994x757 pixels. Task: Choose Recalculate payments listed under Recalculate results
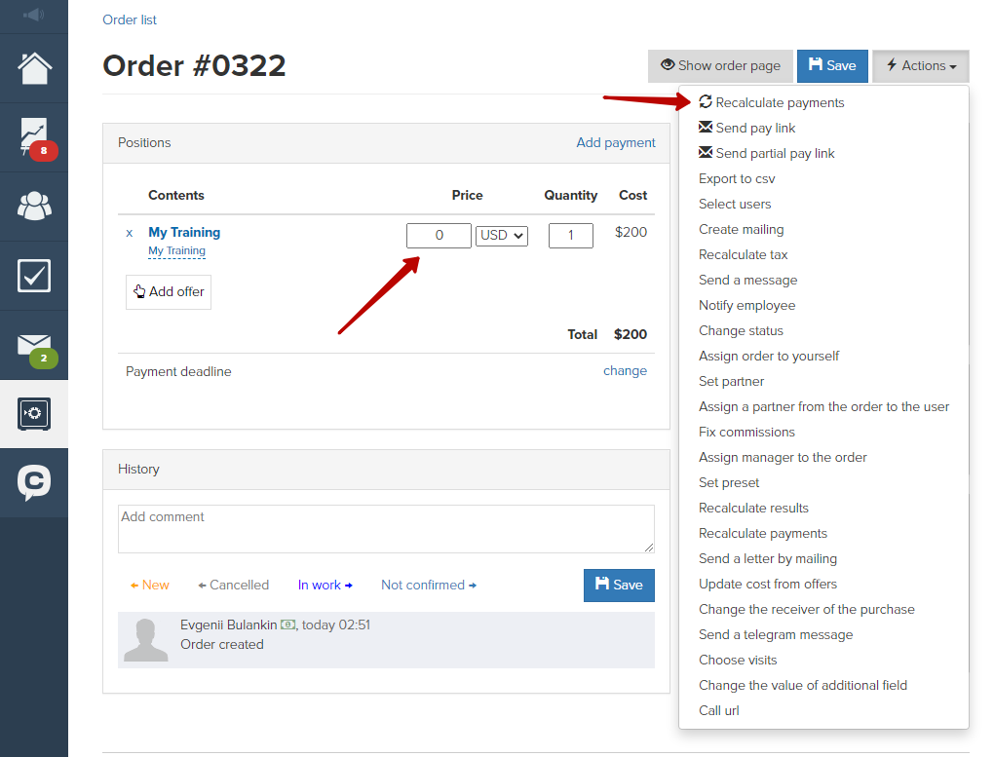(x=763, y=533)
